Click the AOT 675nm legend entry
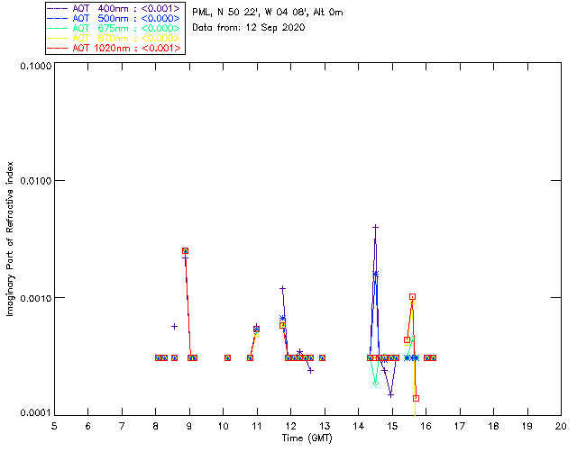Screen dimensions: 577x461 (114, 28)
